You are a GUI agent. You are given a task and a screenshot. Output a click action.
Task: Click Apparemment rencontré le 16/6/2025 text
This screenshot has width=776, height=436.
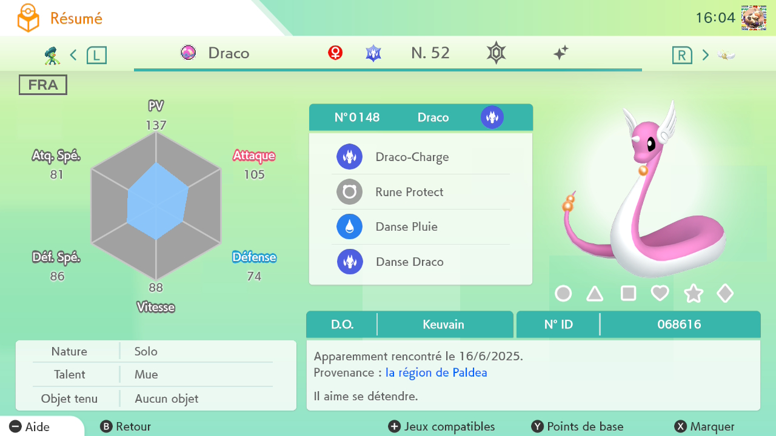pos(418,356)
